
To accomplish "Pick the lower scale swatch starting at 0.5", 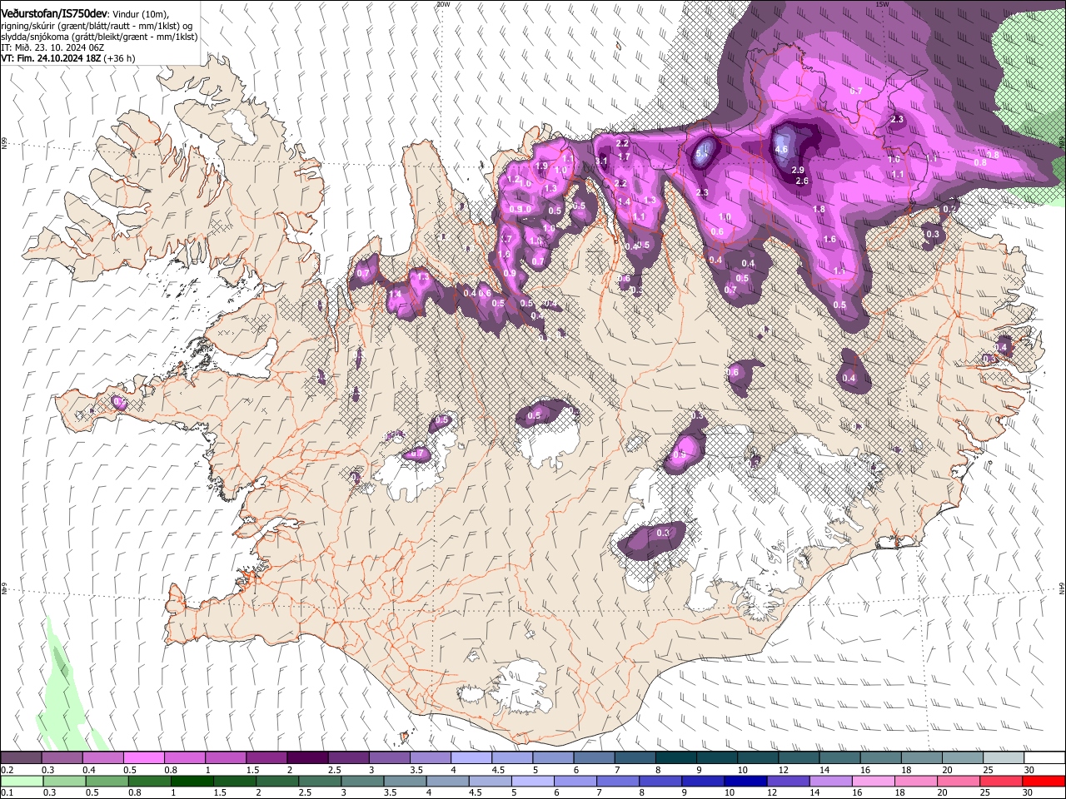I will [107, 781].
